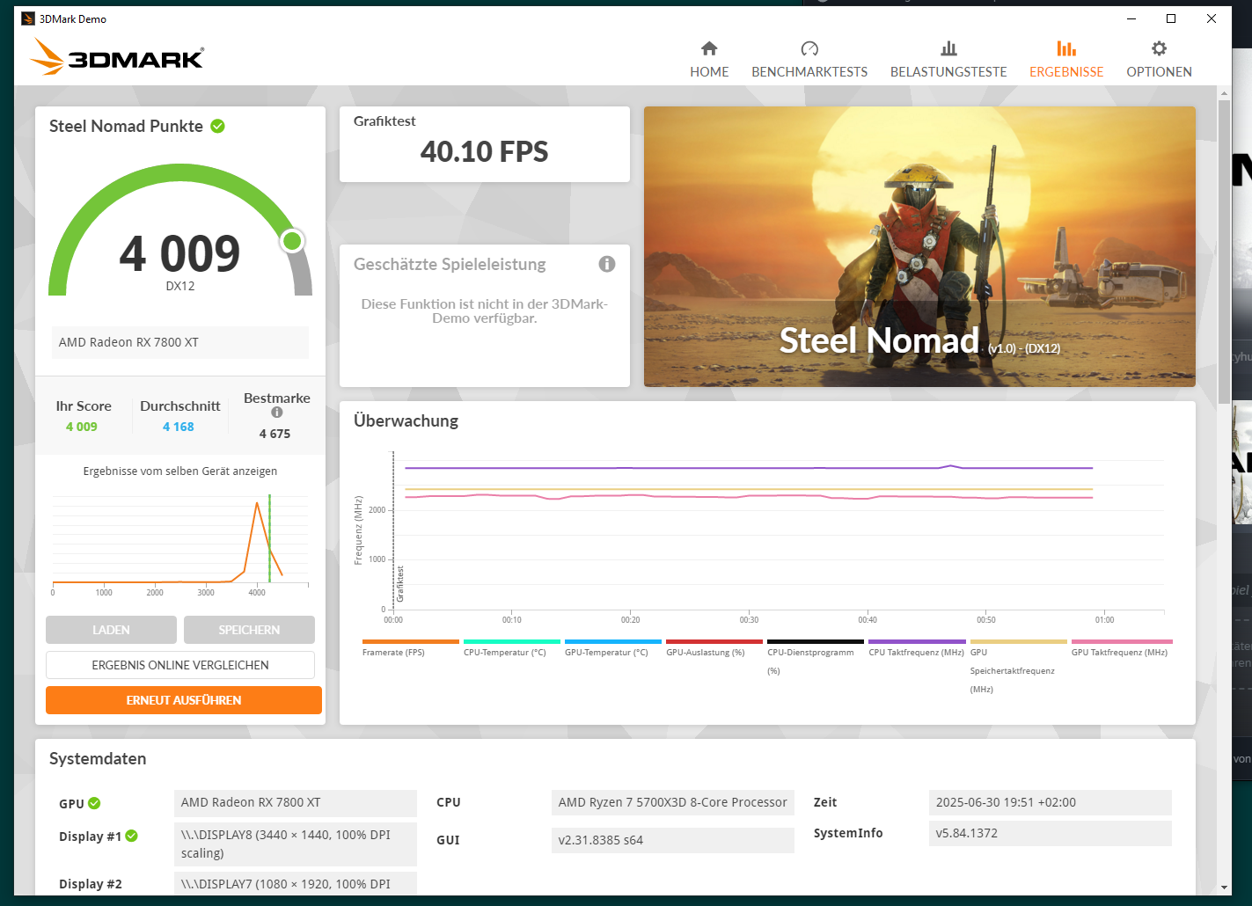1252x906 pixels.
Task: Toggle GPU-Temperatur legend swatch
Action: pyautogui.click(x=613, y=642)
